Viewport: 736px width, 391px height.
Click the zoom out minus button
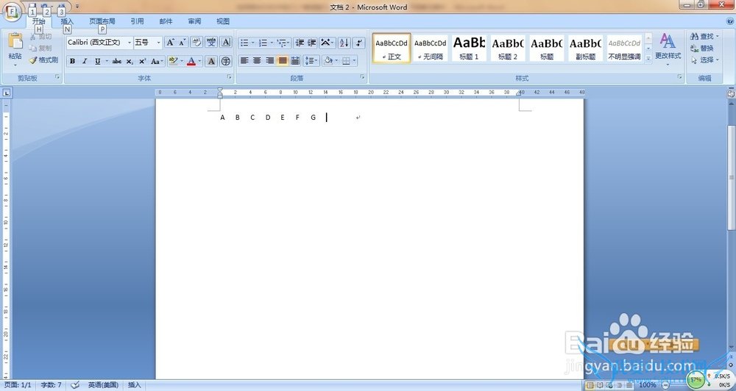click(665, 385)
